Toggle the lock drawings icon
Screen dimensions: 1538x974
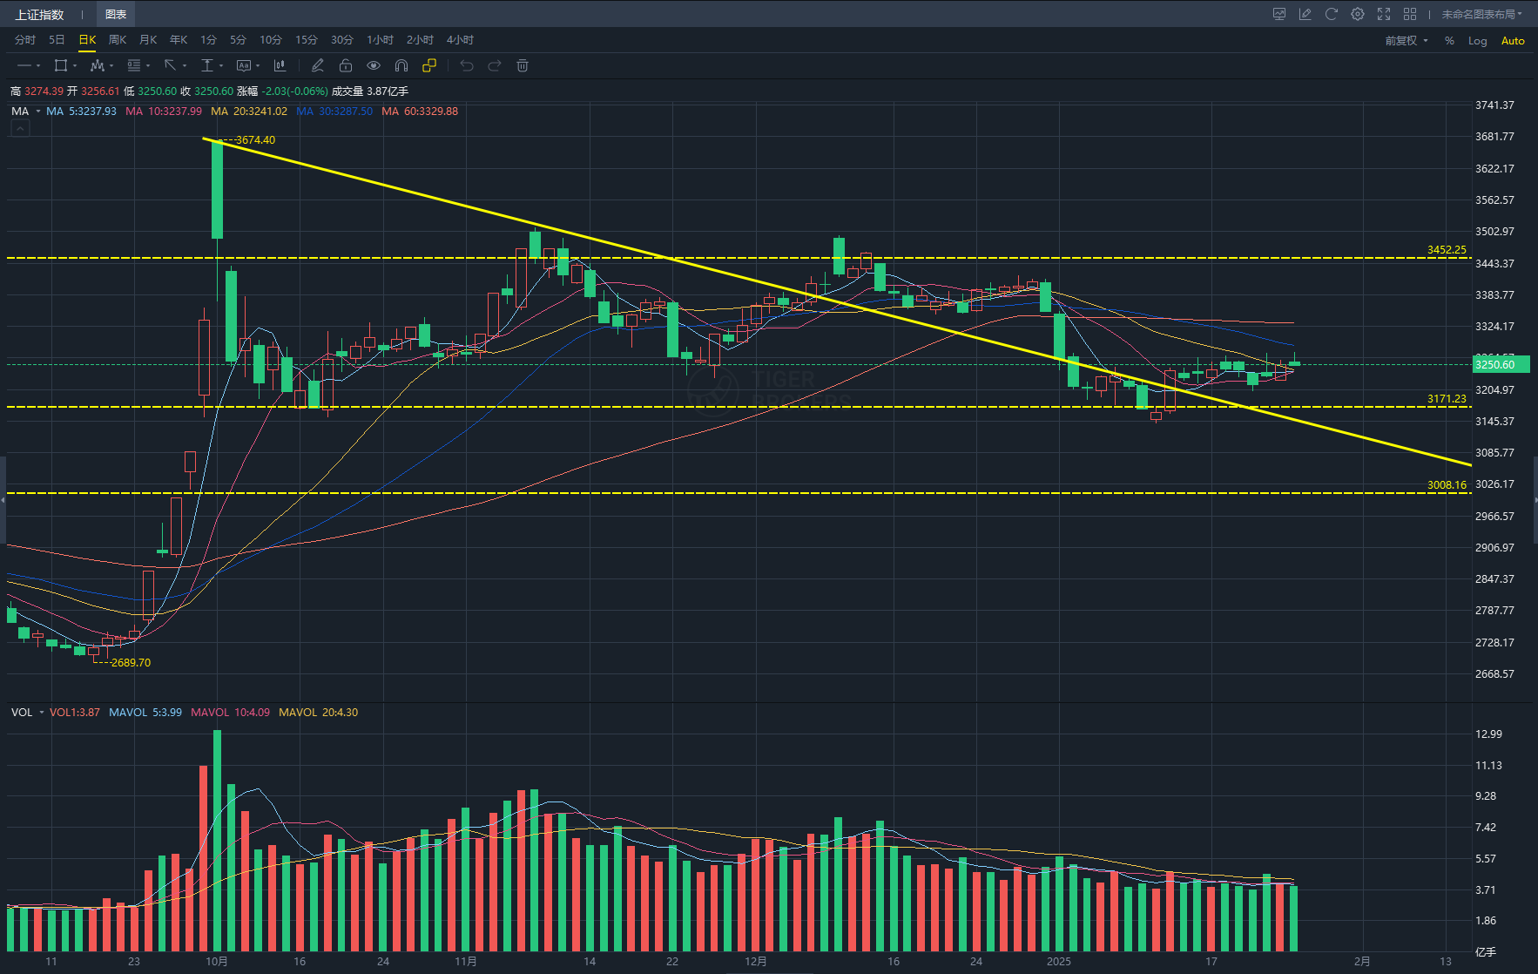pyautogui.click(x=346, y=65)
